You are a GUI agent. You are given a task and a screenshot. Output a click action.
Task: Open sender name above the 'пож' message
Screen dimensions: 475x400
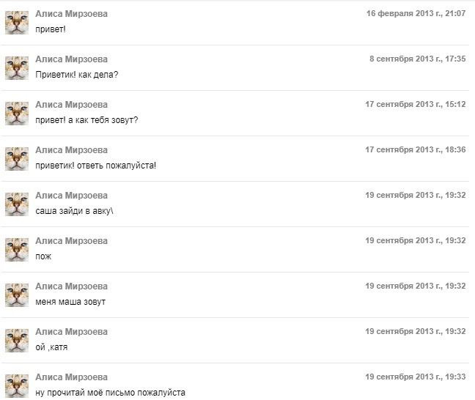tap(71, 241)
